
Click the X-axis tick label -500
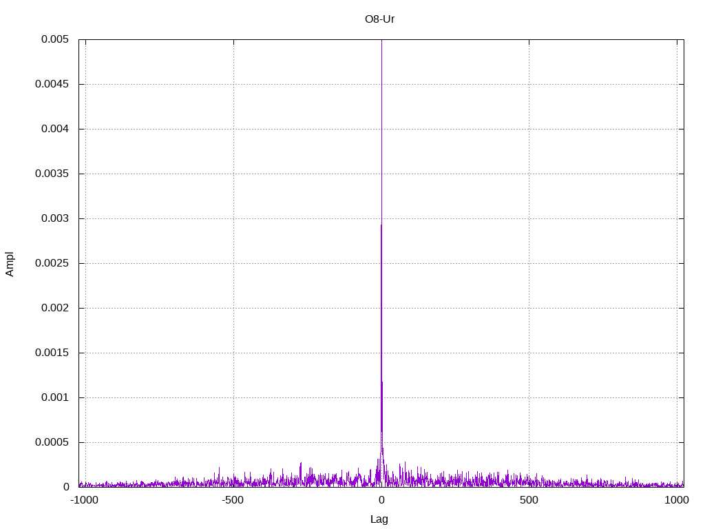pos(233,500)
